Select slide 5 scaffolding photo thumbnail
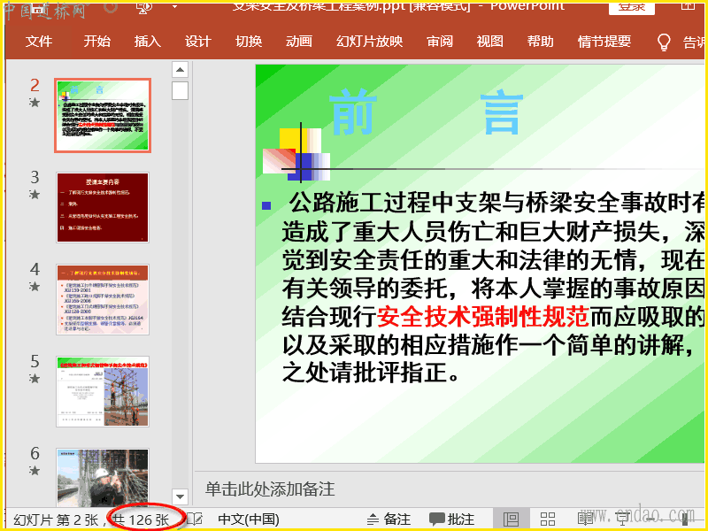Viewport: 708px width, 531px height. coord(103,391)
